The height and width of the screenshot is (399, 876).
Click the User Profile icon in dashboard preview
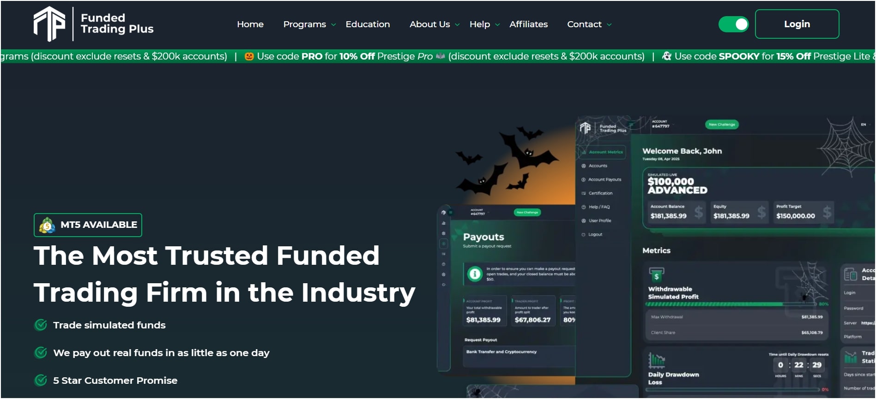(584, 221)
